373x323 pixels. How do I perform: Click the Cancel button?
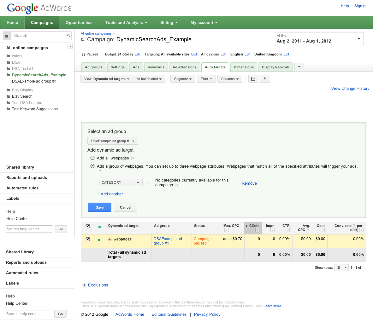point(126,207)
